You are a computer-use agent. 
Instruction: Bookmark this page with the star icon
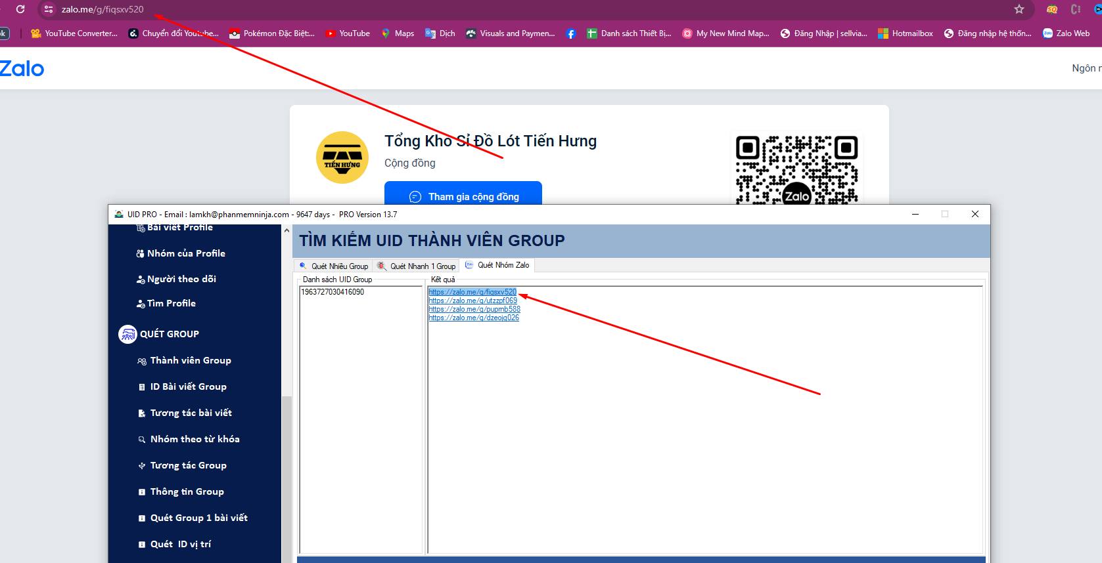1019,9
